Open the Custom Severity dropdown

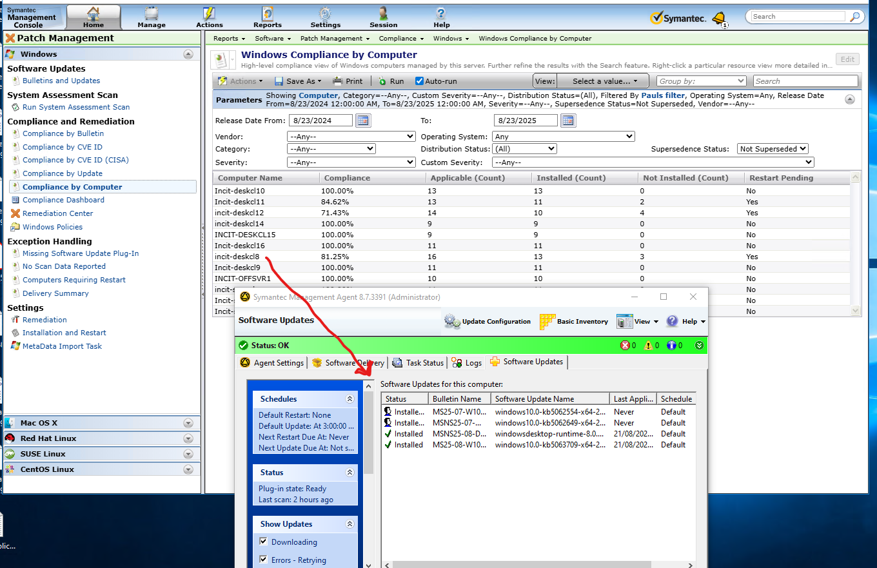tap(653, 162)
